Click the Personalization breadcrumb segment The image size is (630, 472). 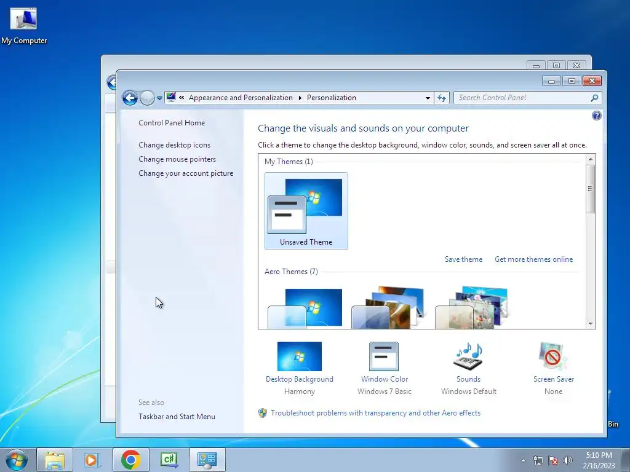(332, 98)
